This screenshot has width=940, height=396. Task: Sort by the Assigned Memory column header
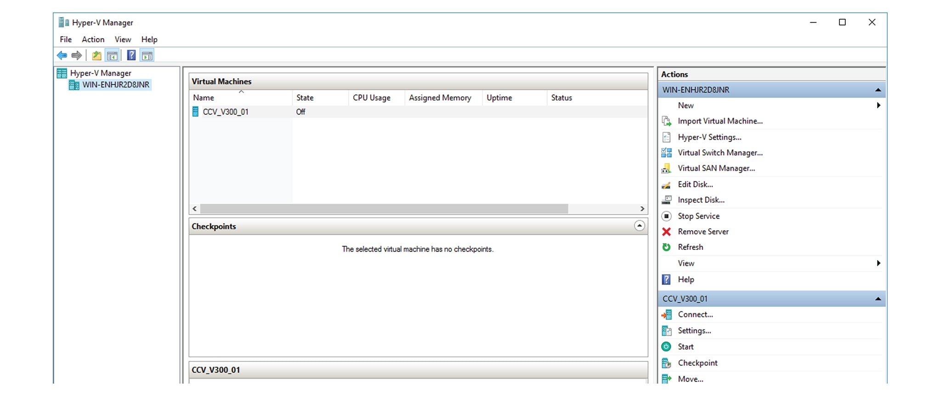point(443,98)
